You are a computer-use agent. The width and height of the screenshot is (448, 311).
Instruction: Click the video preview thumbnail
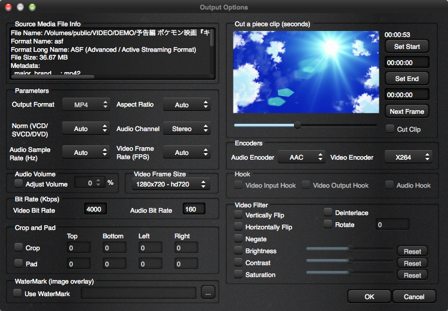(x=305, y=72)
